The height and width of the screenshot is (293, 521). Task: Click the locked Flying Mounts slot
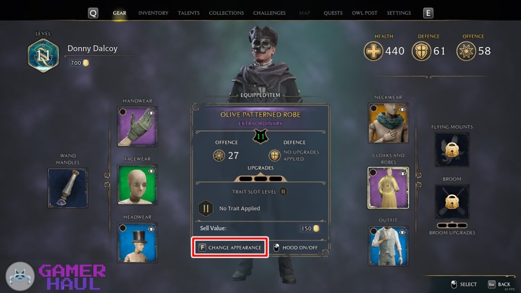[452, 150]
